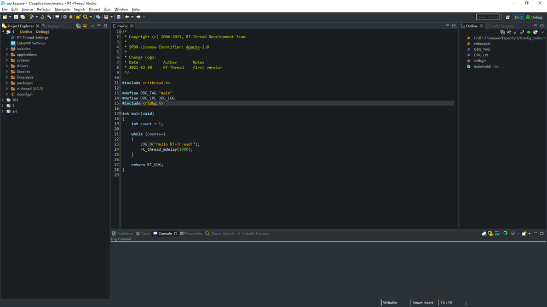Toggle Scroll Lock in Console
This screenshot has height=307, width=547.
(491, 234)
